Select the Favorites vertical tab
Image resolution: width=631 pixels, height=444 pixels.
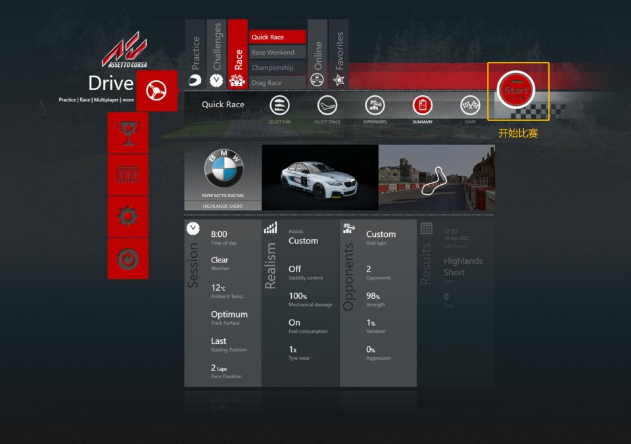(339, 54)
